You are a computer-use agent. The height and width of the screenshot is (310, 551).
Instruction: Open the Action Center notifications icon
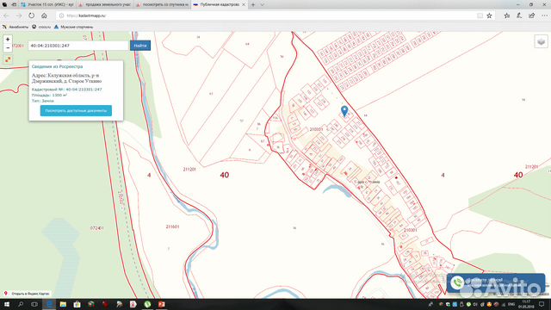542,304
